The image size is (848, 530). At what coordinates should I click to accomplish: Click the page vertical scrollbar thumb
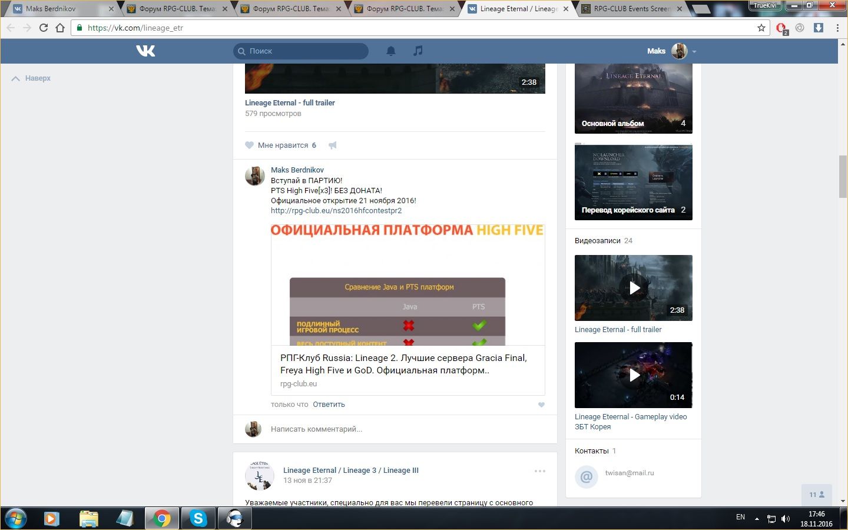point(843,177)
